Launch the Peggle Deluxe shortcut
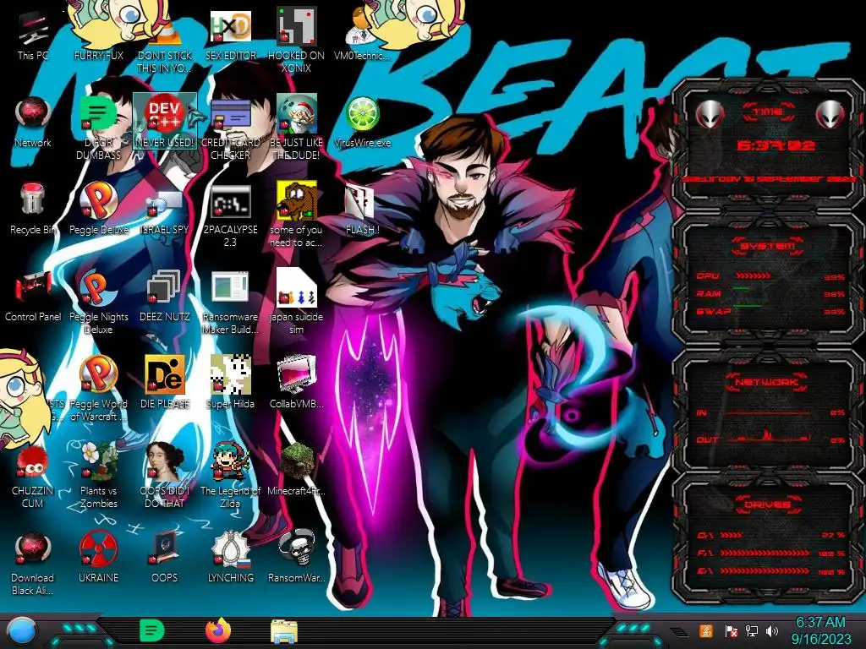Viewport: 866px width, 649px height. pyautogui.click(x=98, y=210)
